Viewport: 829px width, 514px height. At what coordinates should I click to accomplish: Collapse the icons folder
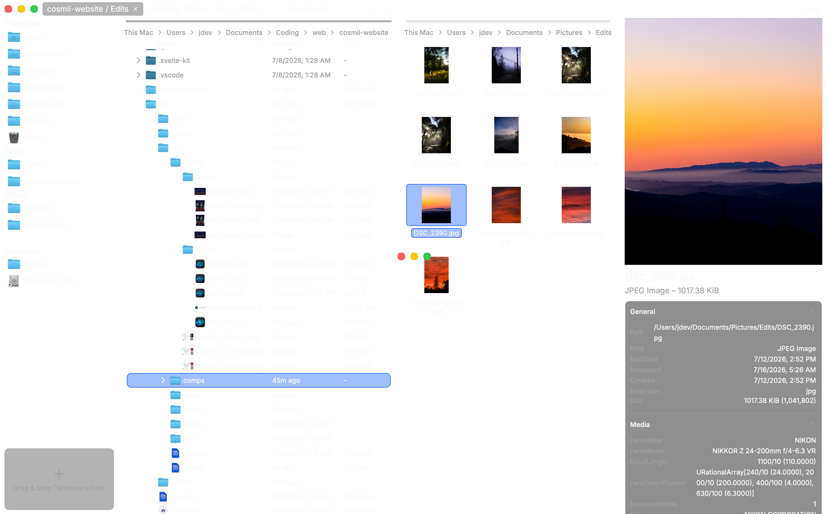click(x=175, y=249)
